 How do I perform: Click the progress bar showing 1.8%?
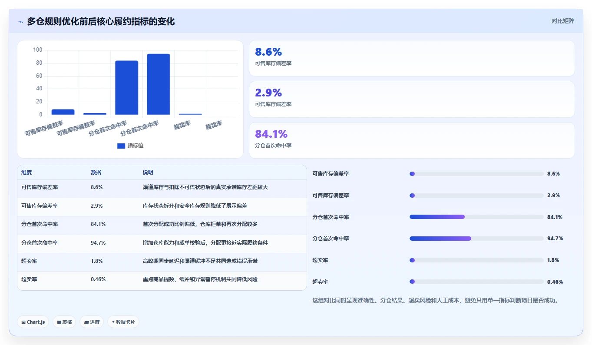476,260
